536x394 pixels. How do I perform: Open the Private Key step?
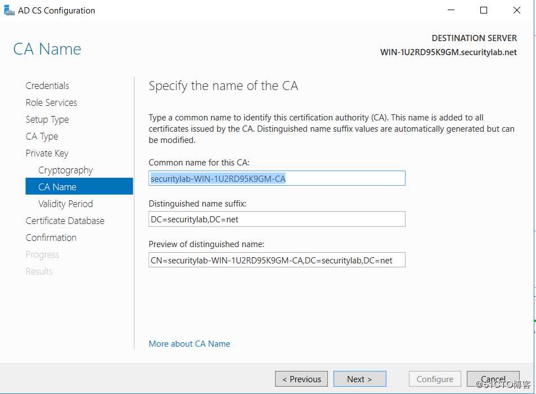coord(47,153)
